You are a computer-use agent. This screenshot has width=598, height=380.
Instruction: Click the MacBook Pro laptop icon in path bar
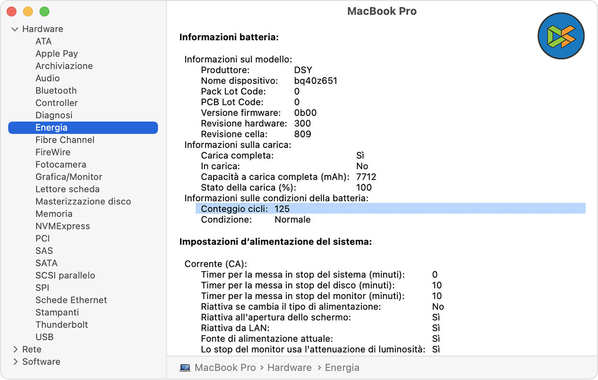click(185, 368)
